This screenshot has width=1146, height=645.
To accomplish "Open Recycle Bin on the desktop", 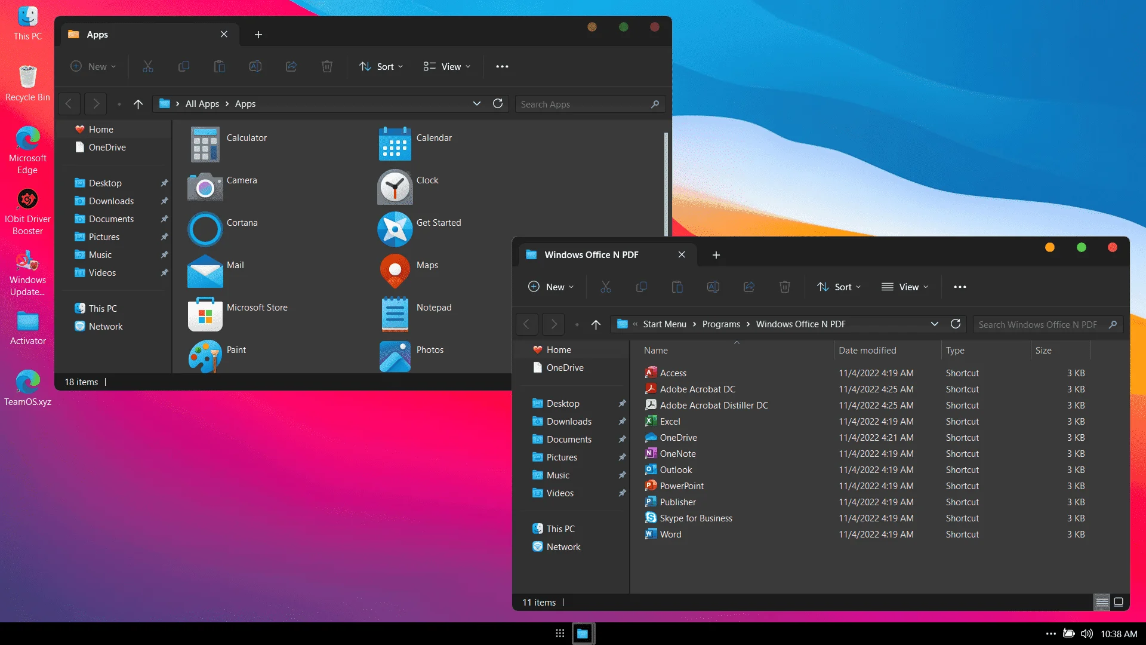I will tap(27, 84).
